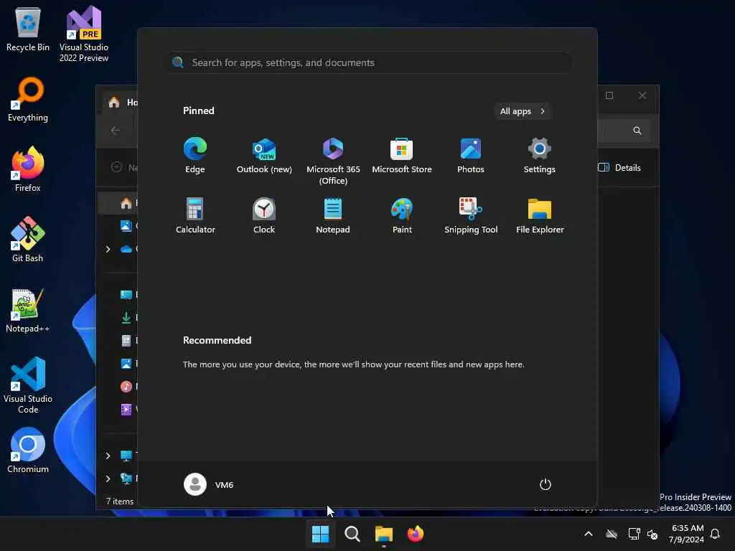Launch the Clock app

264,215
